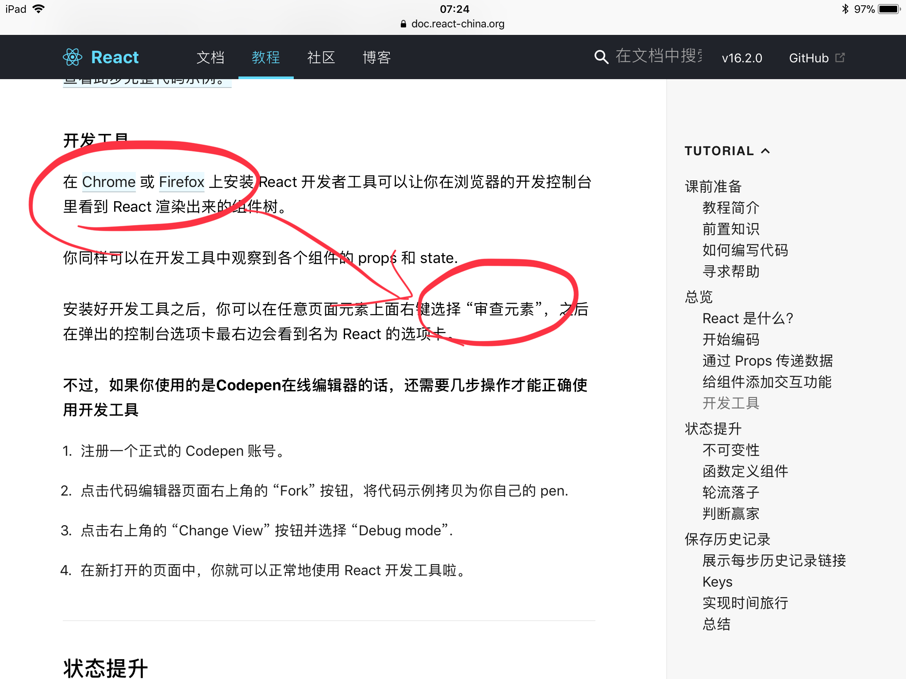Go to 课前准备 sidebar section

coord(713,186)
